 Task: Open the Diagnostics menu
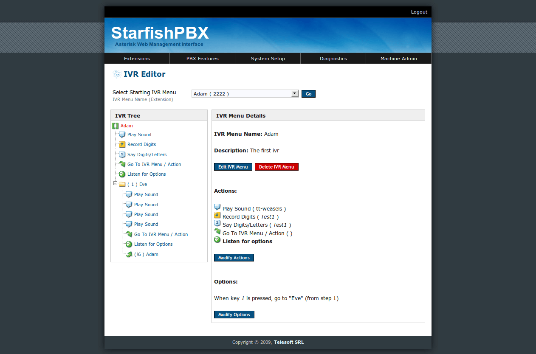tap(333, 59)
